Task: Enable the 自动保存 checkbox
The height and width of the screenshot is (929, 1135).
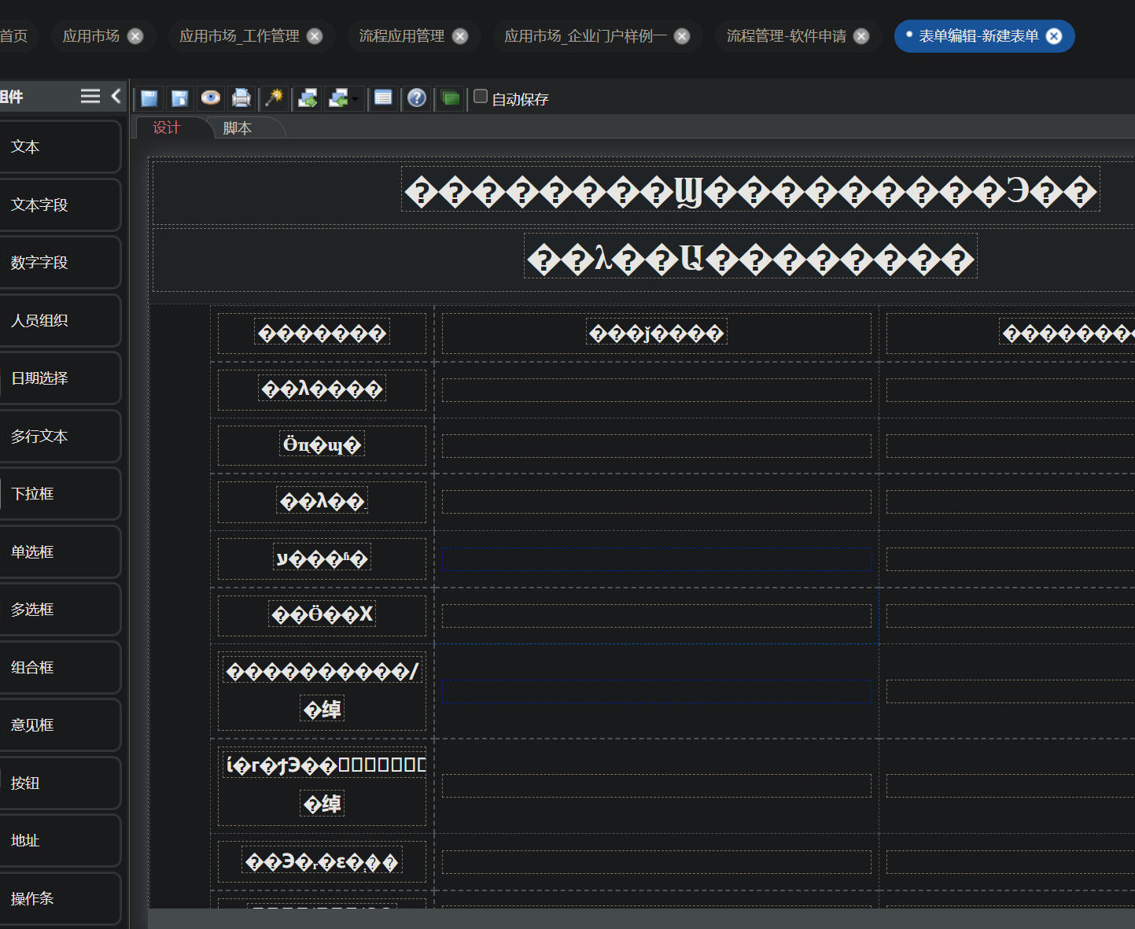Action: tap(481, 97)
